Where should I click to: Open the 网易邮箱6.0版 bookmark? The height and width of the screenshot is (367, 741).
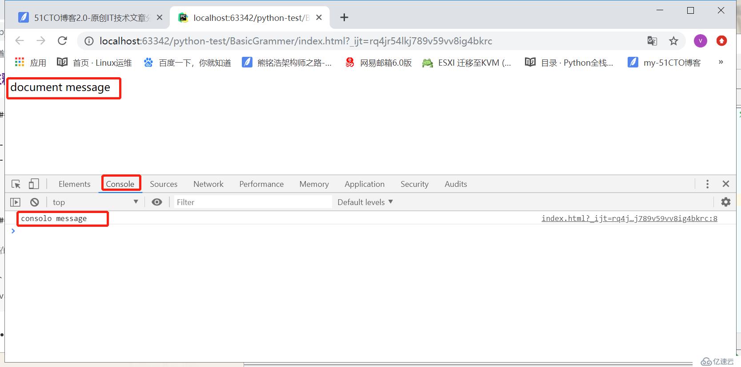[x=378, y=63]
